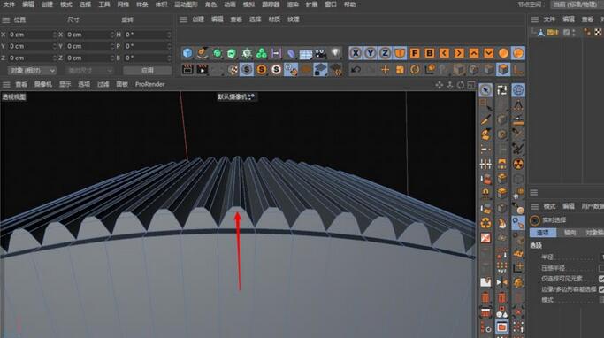Toggle the blue-highlighted S snap icon
The image size is (604, 338).
click(247, 69)
